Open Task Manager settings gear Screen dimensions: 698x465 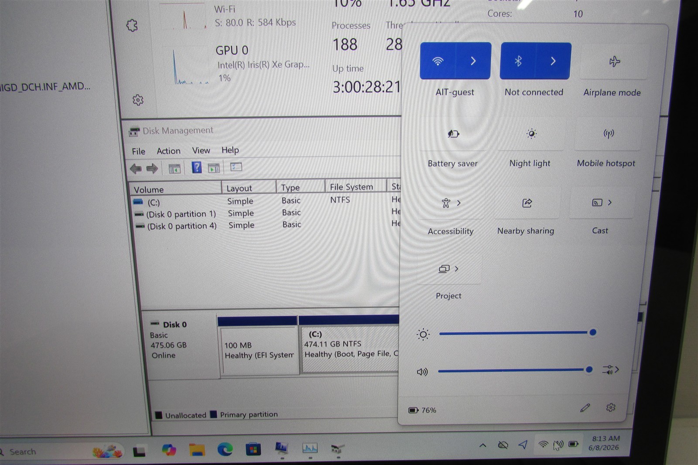[x=138, y=100]
